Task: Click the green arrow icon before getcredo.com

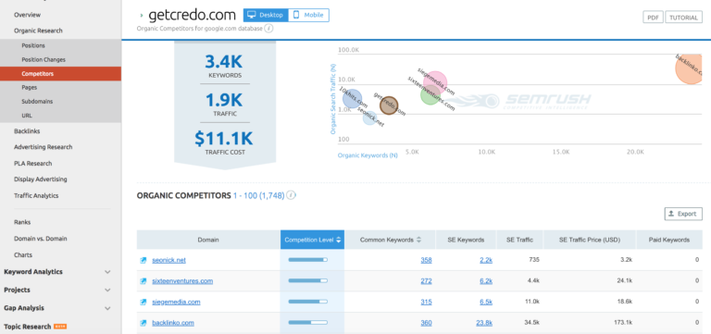Action: point(142,16)
